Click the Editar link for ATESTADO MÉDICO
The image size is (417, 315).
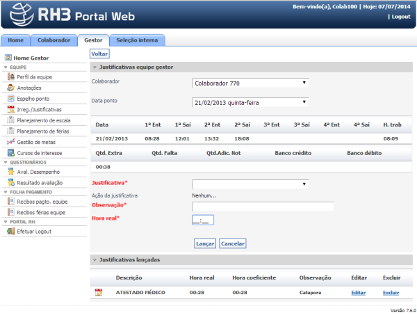click(x=358, y=293)
